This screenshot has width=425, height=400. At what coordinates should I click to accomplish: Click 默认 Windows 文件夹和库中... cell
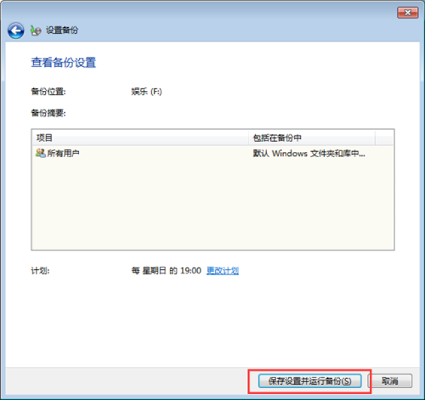tap(309, 153)
